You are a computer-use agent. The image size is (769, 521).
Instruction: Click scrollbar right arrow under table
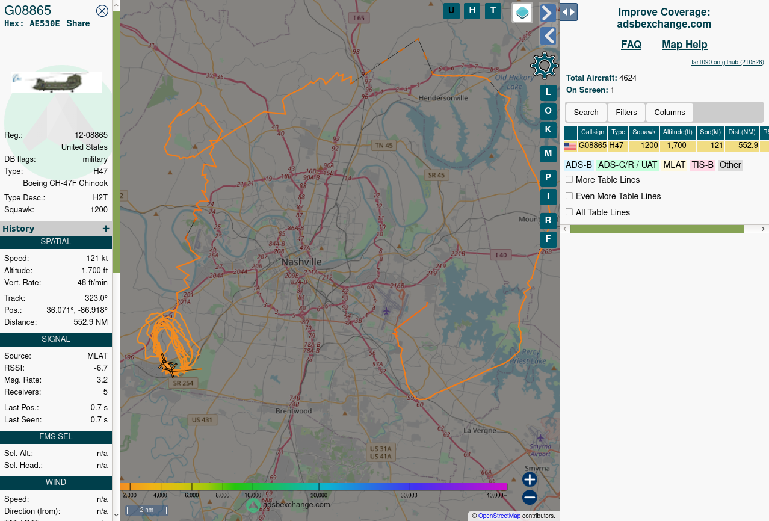click(x=764, y=229)
